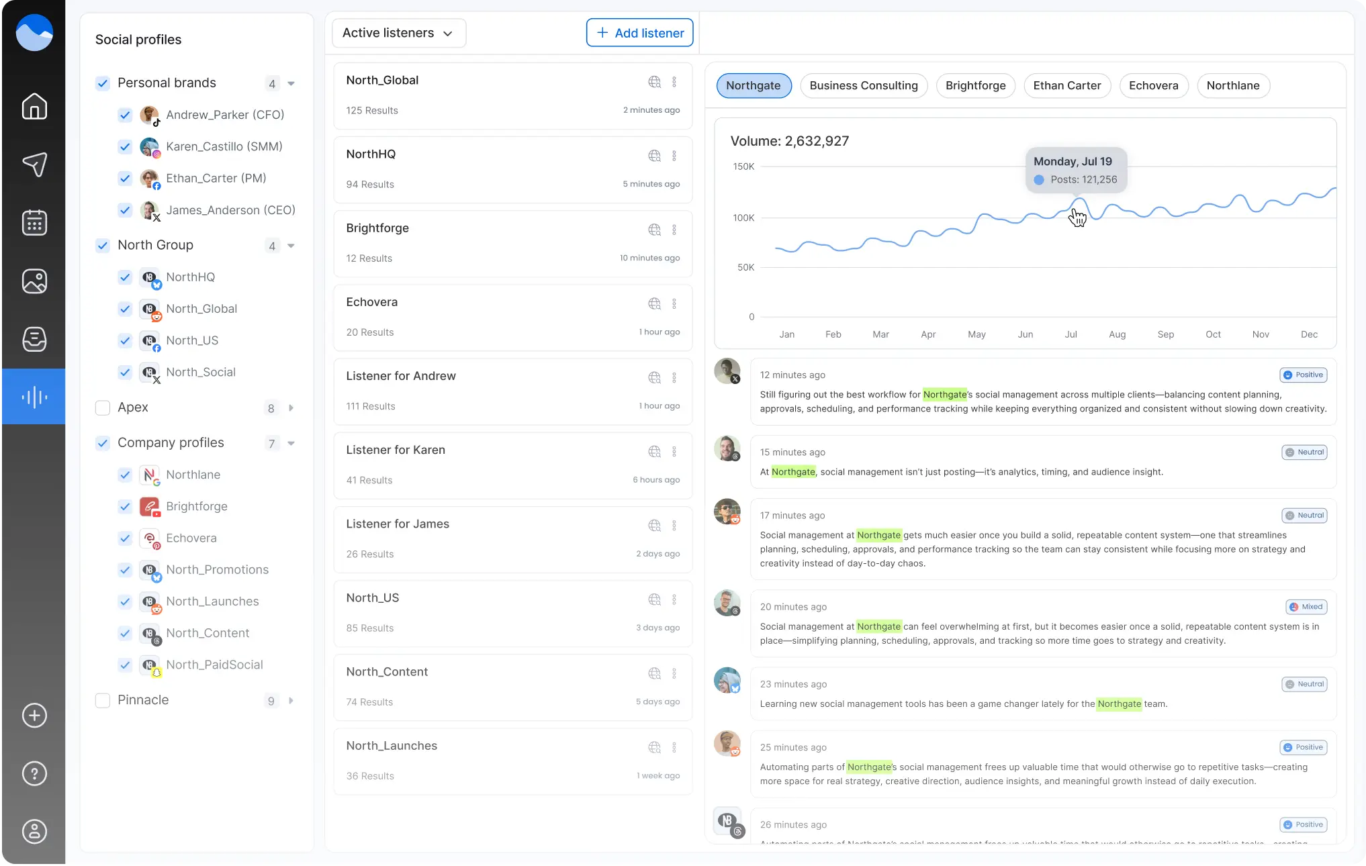Select the Listening waveform icon in sidebar
Screen dimensions: 1366x866
(34, 396)
